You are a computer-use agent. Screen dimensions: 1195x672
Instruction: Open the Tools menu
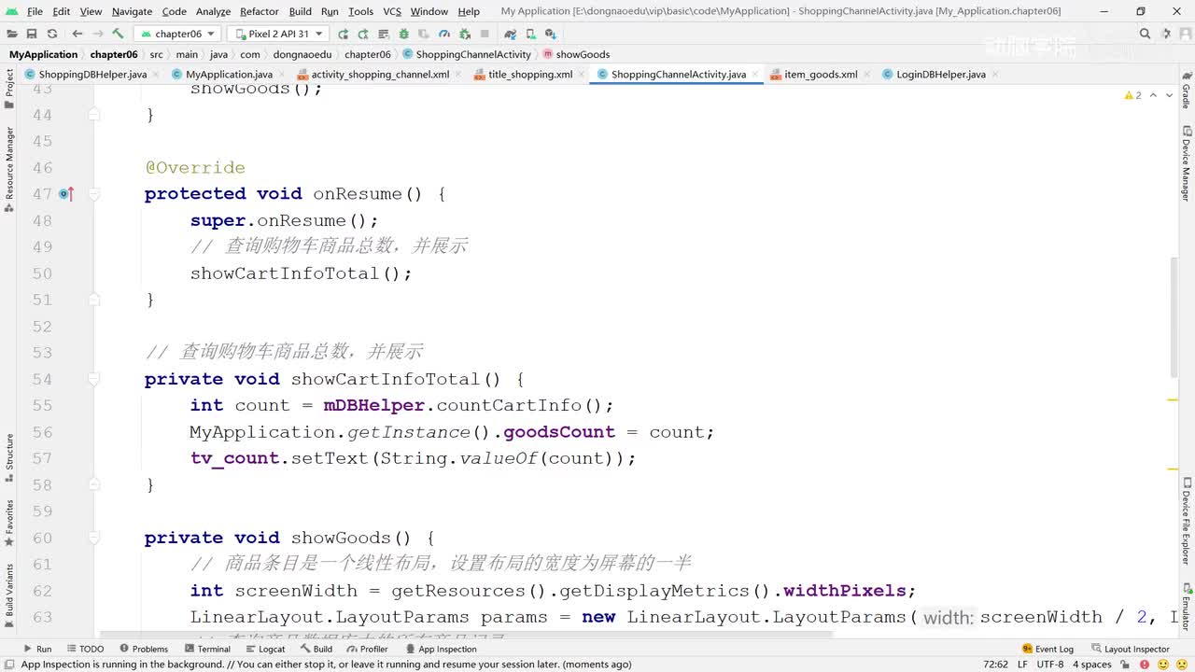tap(360, 11)
